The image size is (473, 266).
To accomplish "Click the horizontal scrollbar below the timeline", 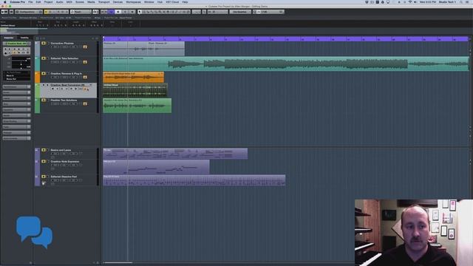I will tap(118, 263).
